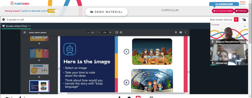Zoom in the PDF with plus
Screen dimensions: 252x98
110,32
